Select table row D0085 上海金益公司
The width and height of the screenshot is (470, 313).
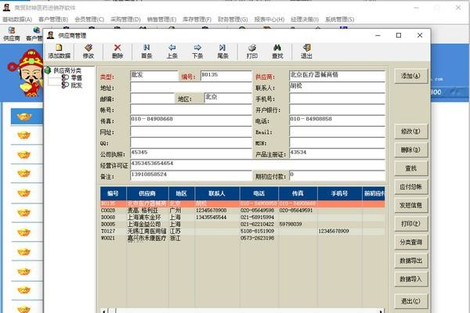click(x=243, y=224)
